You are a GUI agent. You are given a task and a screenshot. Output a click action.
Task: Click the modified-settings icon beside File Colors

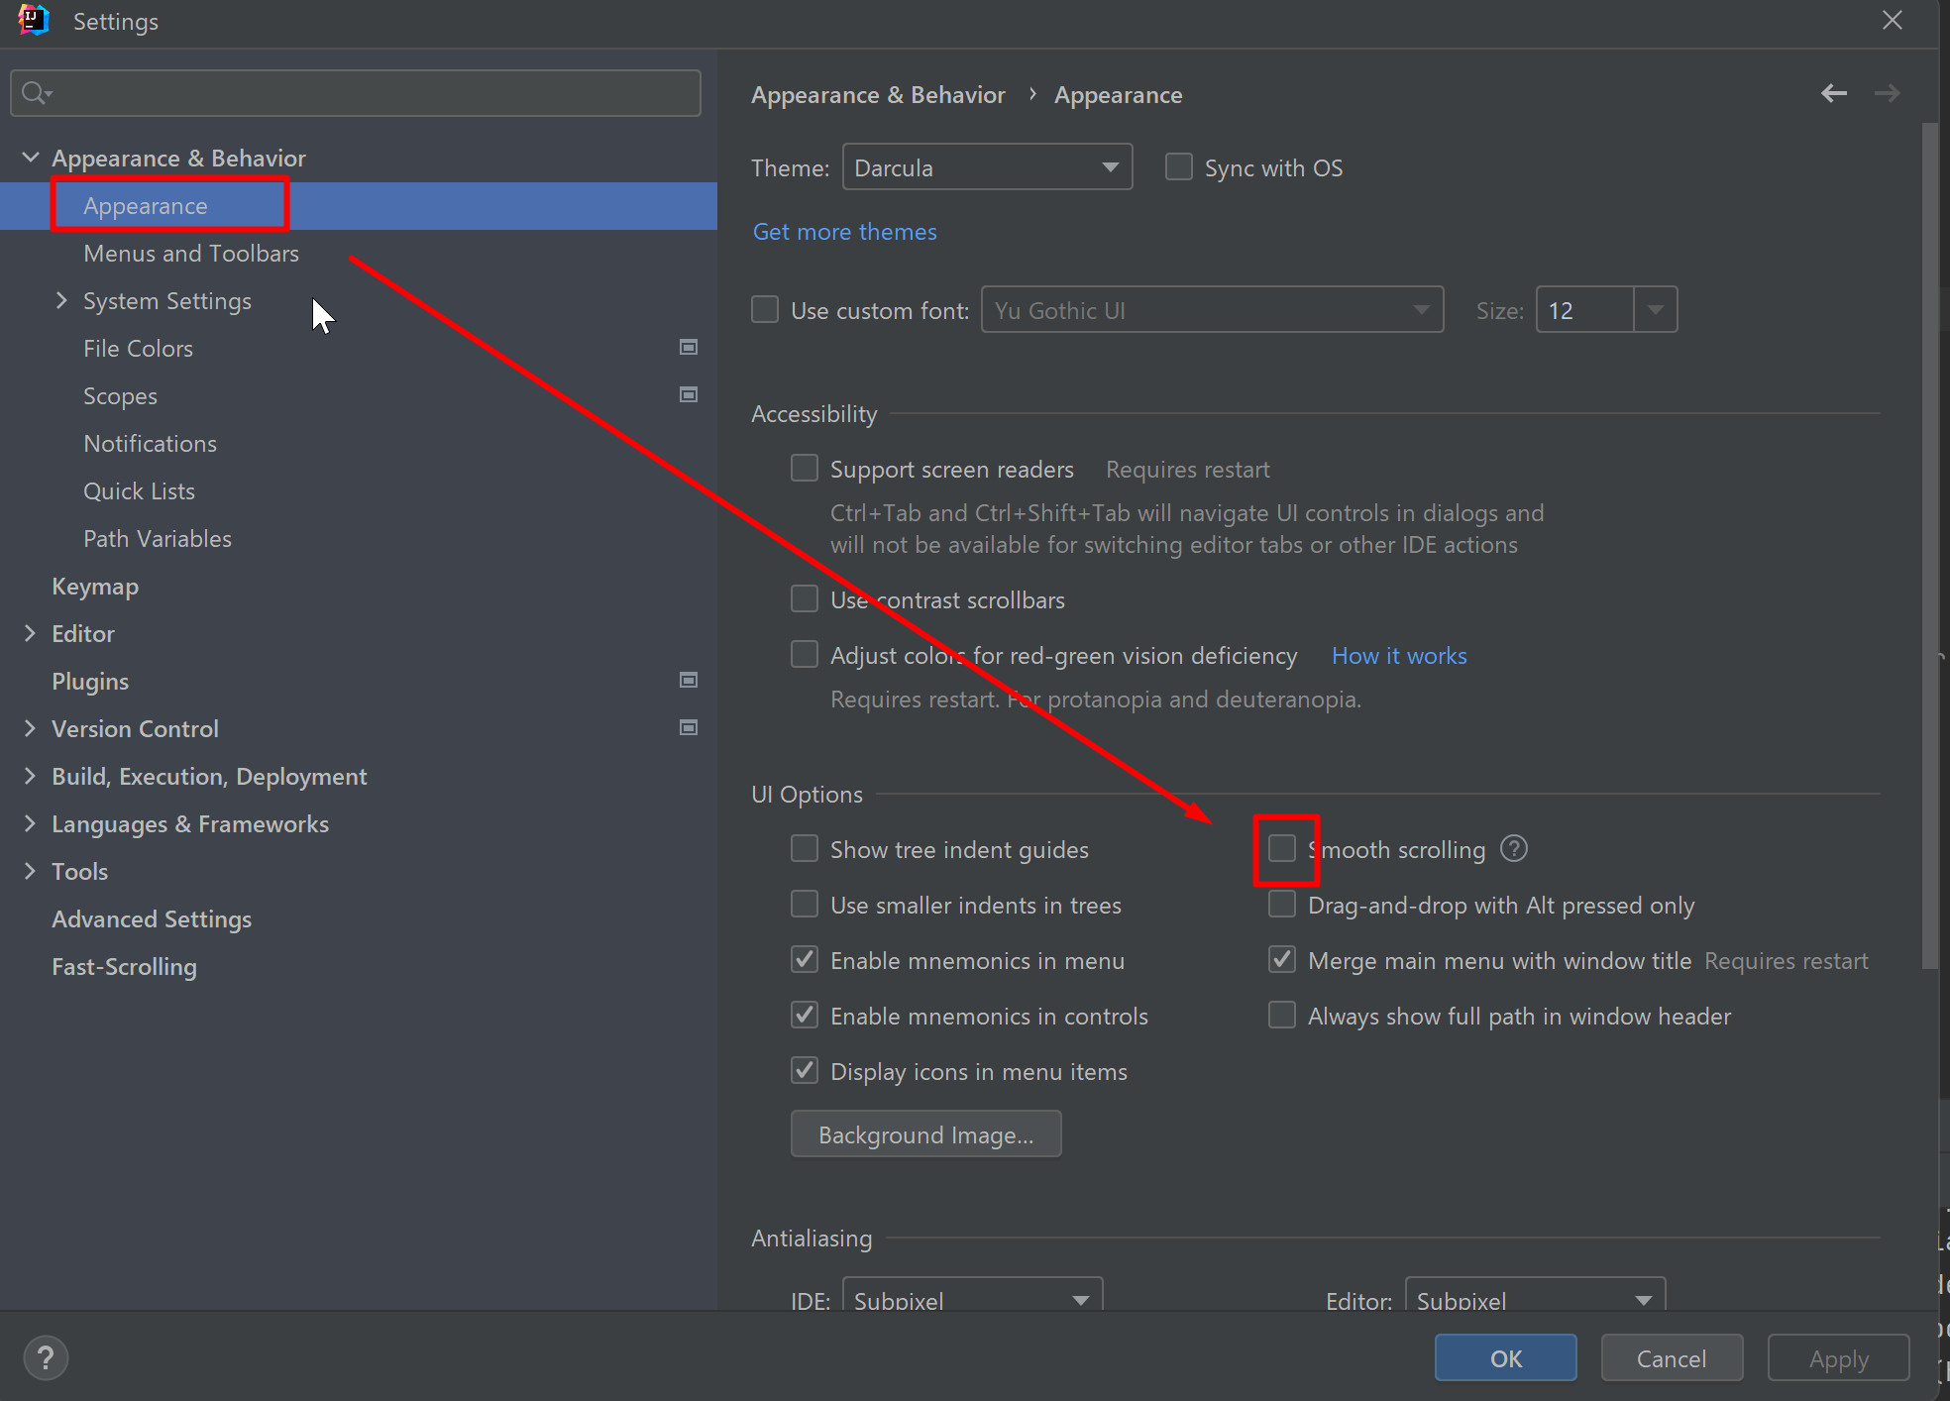coord(688,347)
